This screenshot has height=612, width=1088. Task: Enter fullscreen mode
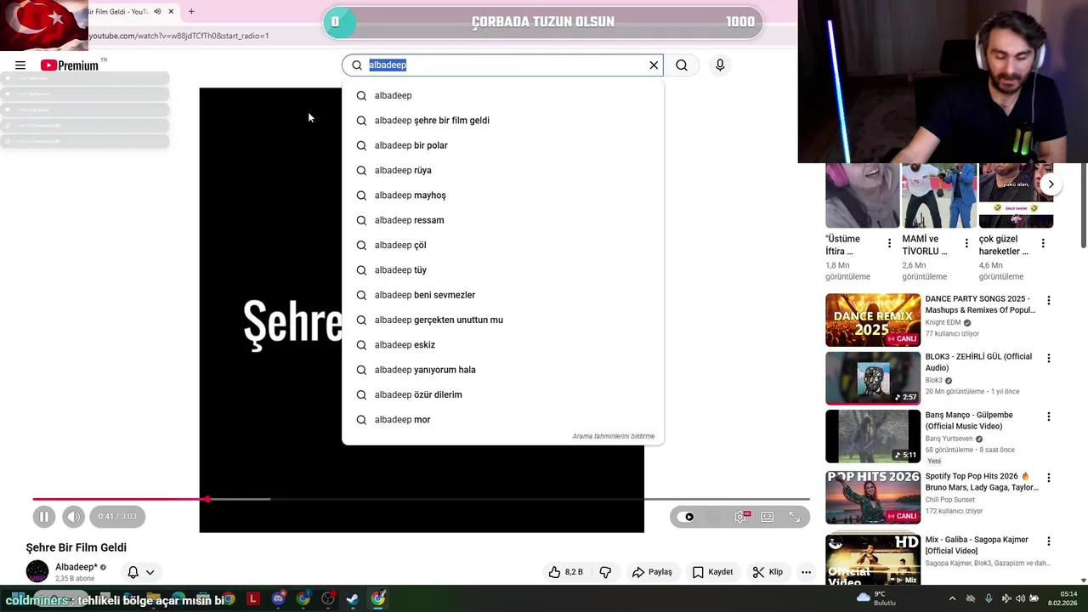tap(795, 517)
